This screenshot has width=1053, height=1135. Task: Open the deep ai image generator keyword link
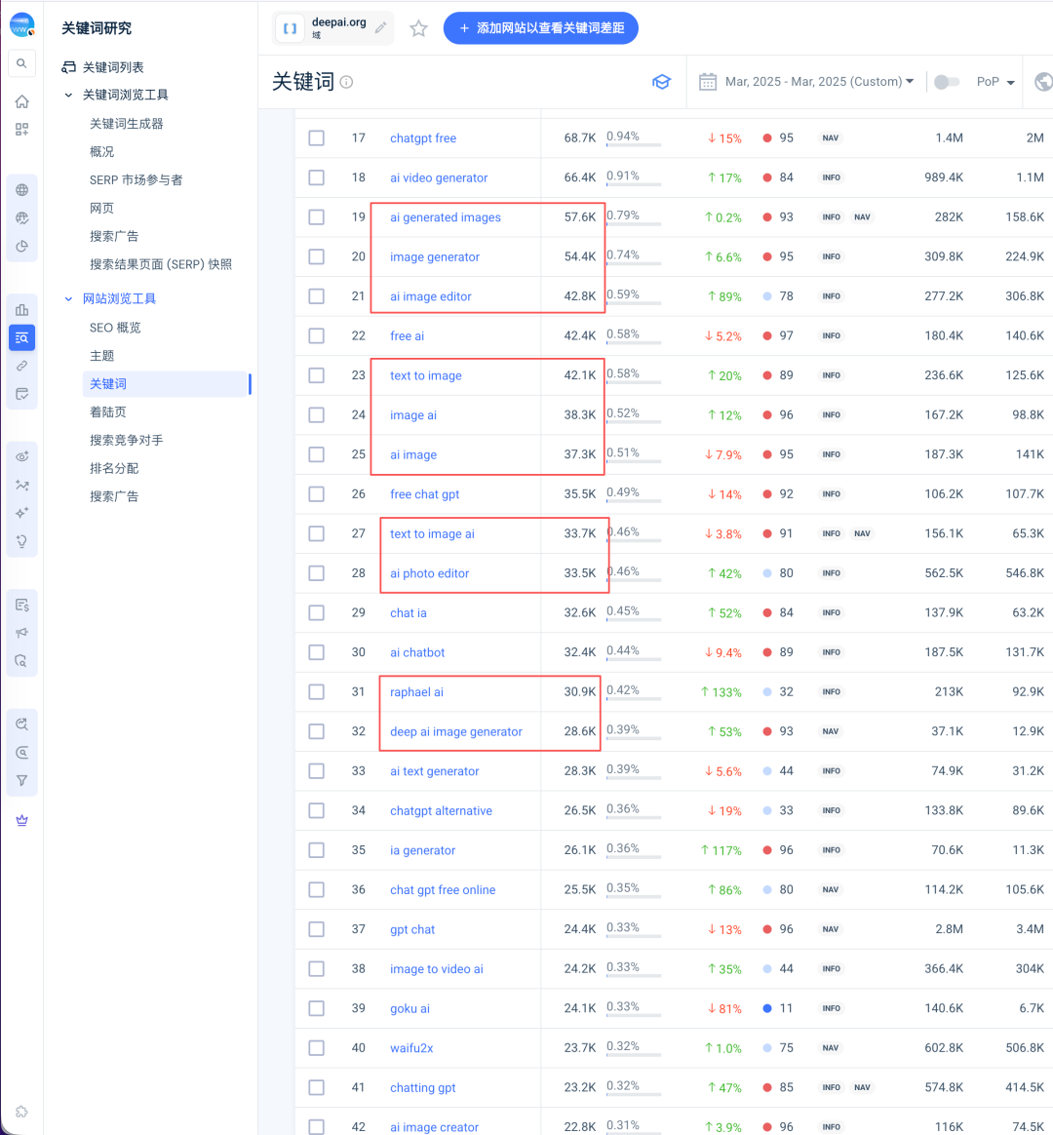click(x=456, y=732)
